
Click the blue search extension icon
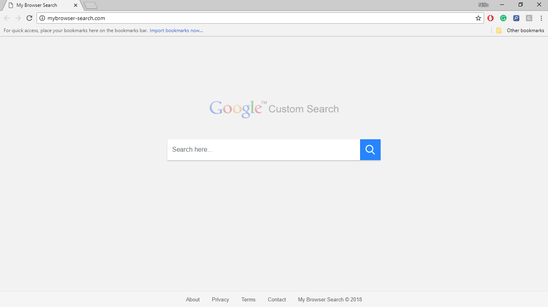point(516,18)
